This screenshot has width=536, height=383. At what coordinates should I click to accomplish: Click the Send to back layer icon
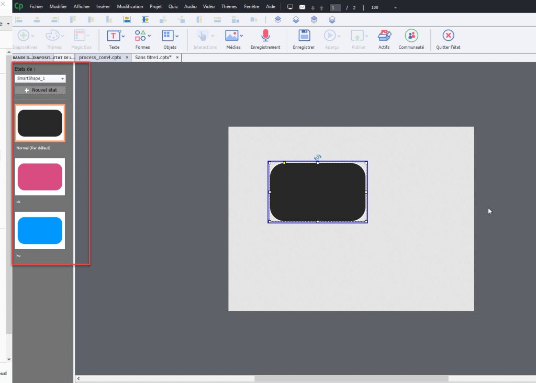pyautogui.click(x=332, y=20)
